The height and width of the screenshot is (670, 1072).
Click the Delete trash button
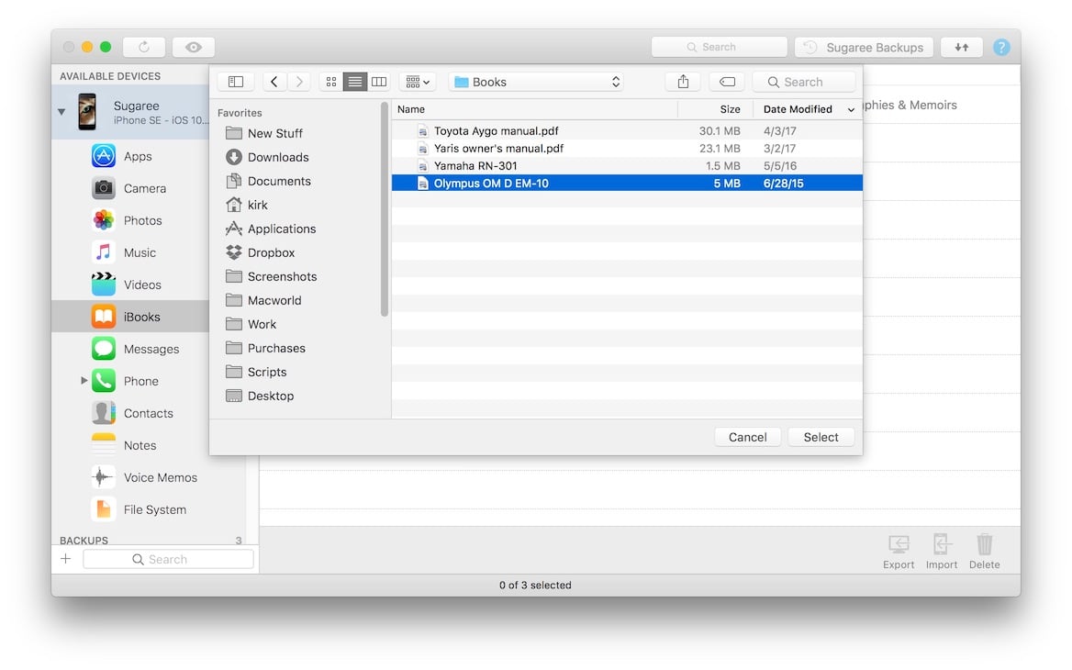(985, 552)
